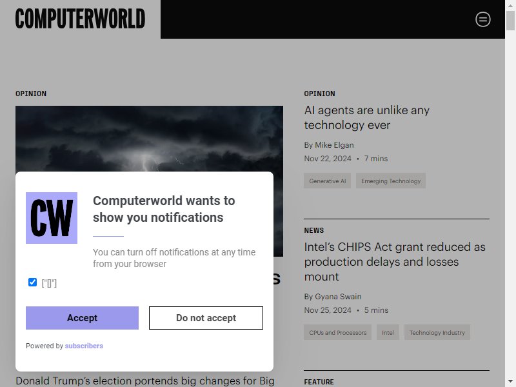Click the CW notification logo
516x387 pixels.
[x=52, y=218]
